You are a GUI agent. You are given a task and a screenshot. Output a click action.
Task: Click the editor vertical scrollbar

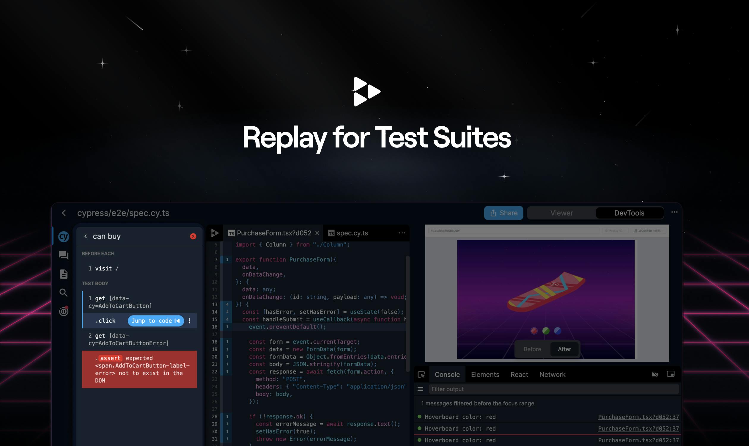point(408,313)
